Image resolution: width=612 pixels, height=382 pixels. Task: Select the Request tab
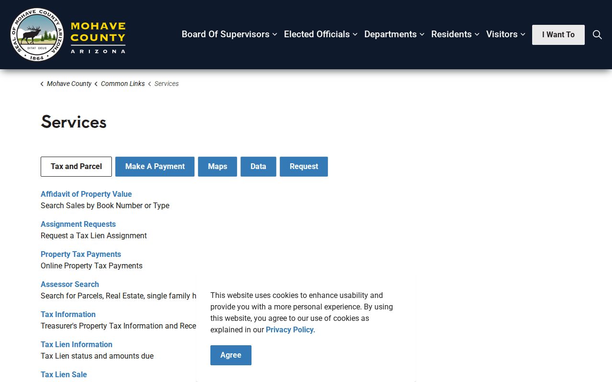304,167
